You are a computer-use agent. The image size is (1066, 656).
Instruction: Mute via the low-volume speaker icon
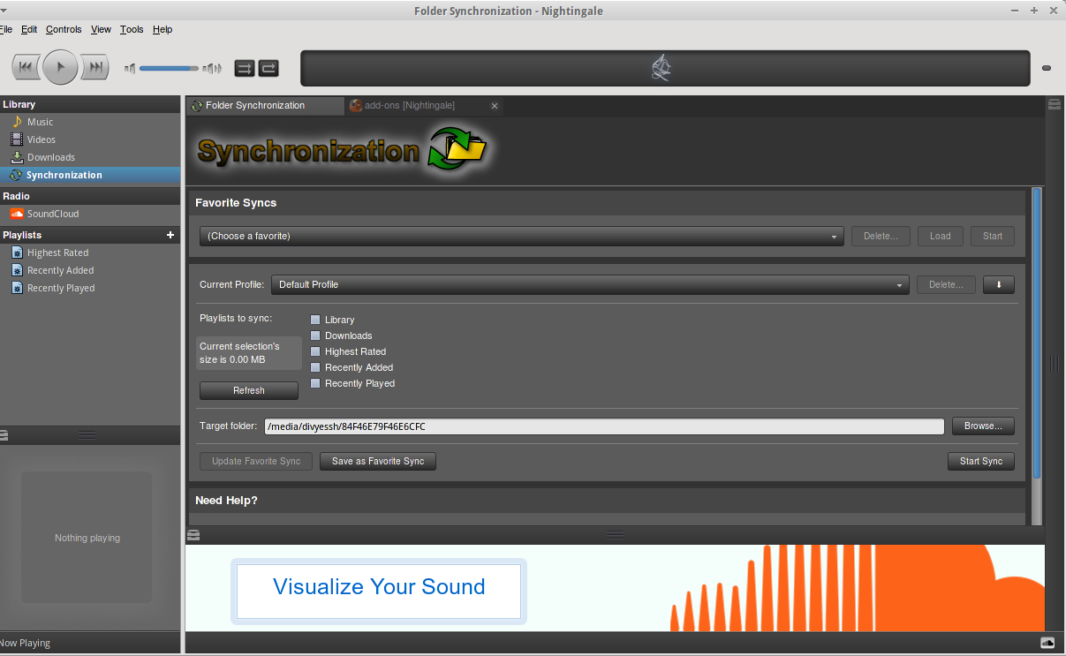(130, 68)
